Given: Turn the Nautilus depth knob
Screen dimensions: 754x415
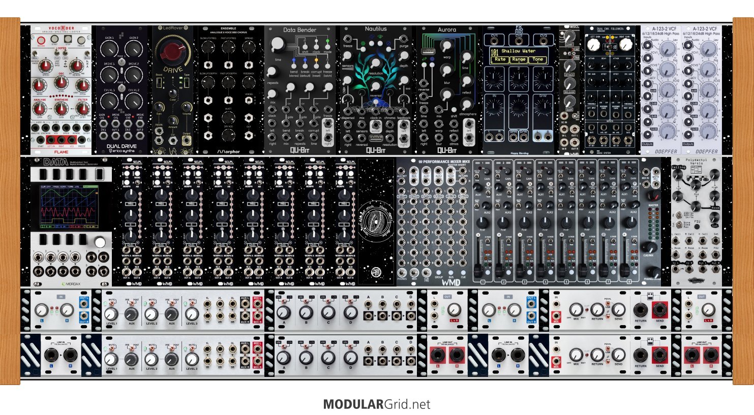Looking at the screenshot, I should pyautogui.click(x=404, y=57).
